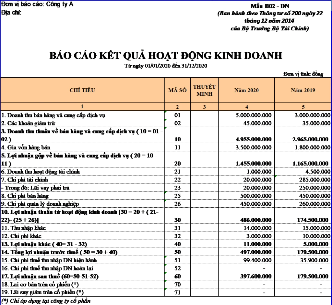
Task: Click the "Năm 2020" column header
Action: tap(246, 90)
